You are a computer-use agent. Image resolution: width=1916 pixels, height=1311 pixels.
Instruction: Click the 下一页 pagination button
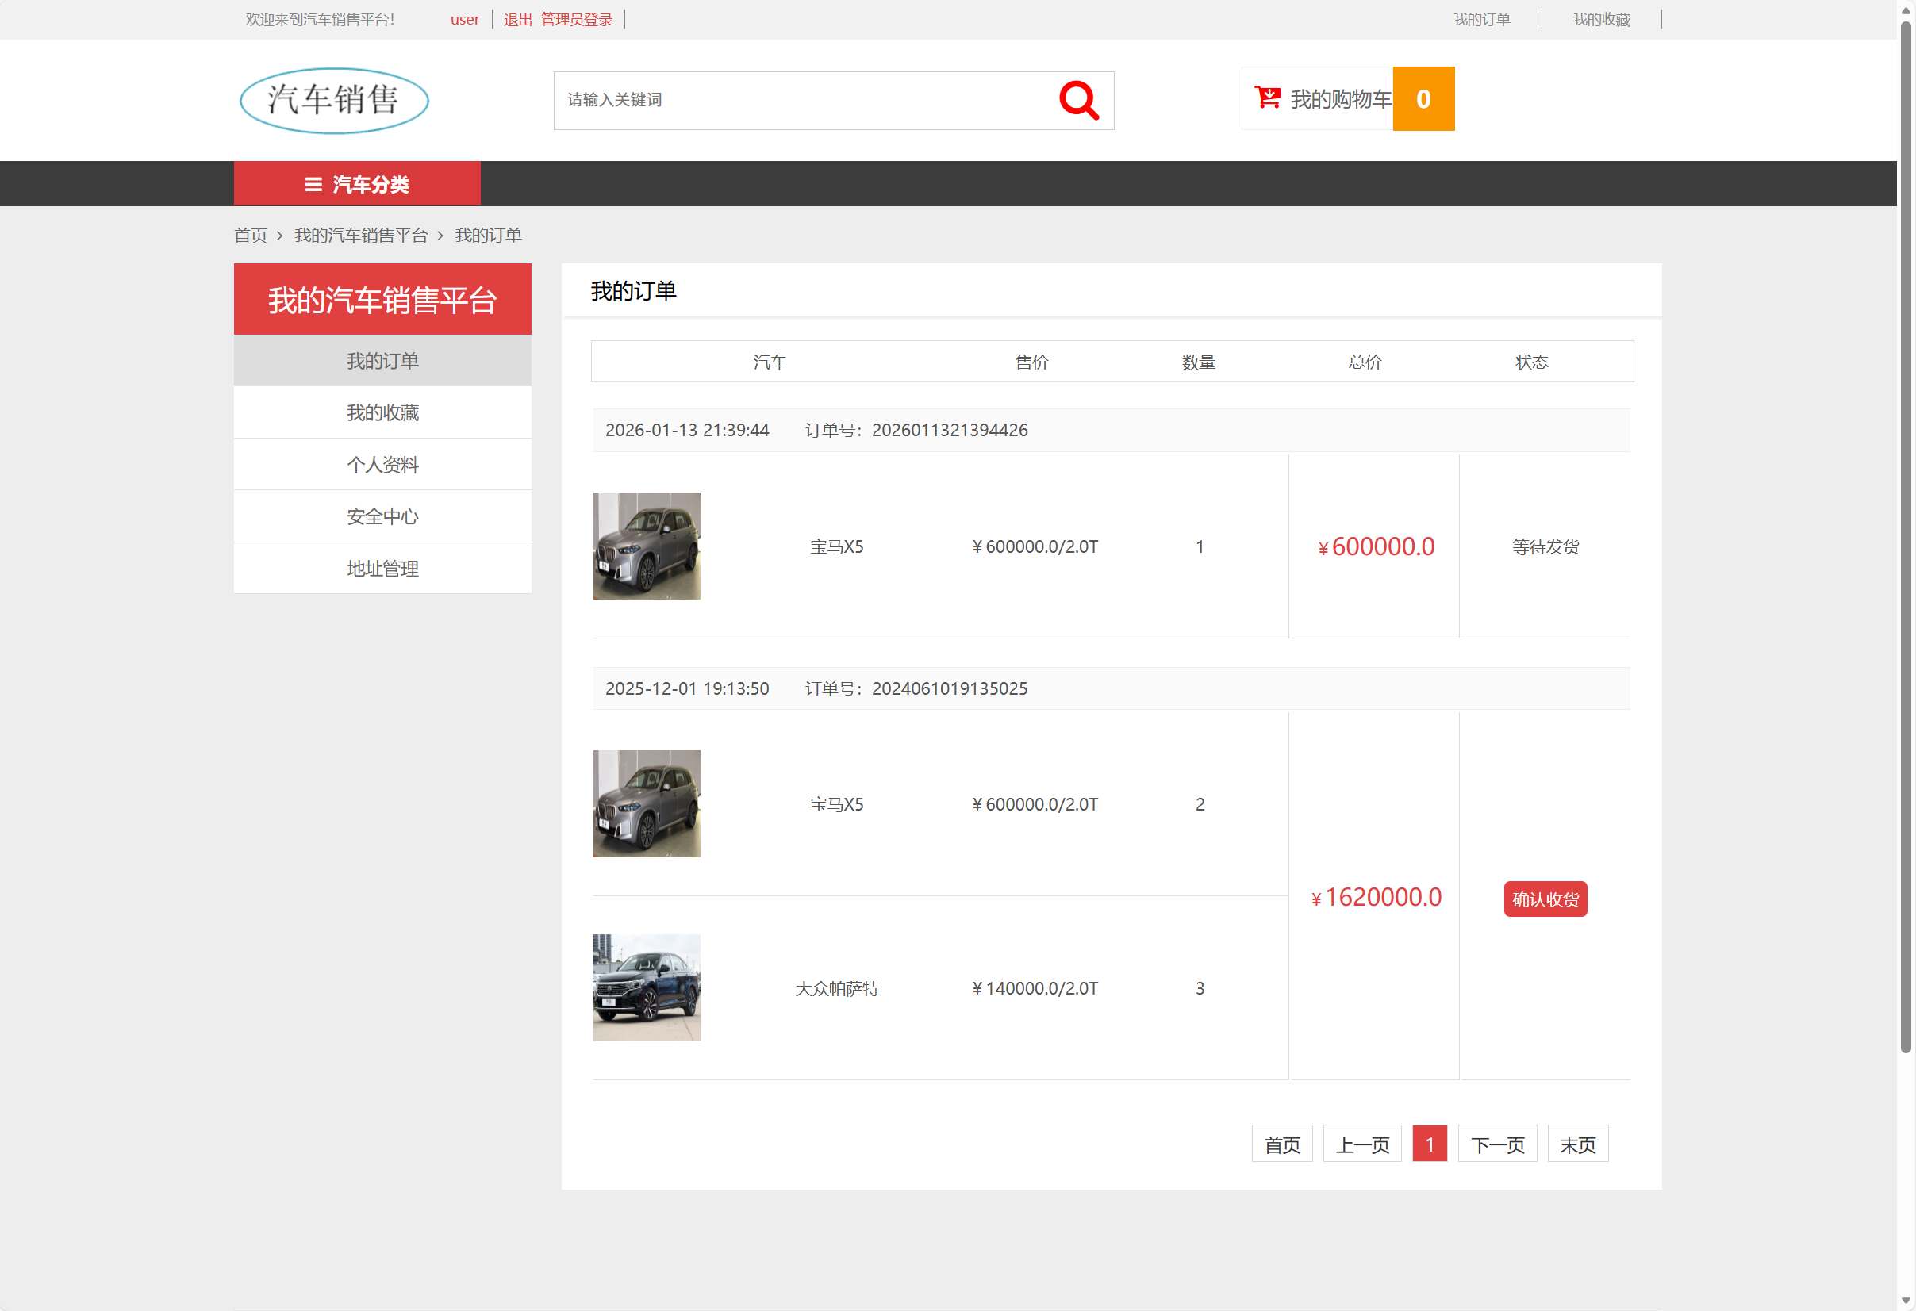tap(1496, 1144)
